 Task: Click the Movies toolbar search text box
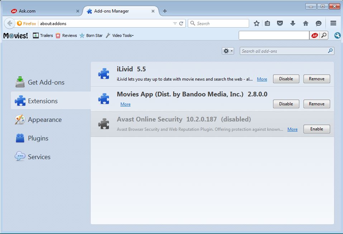tap(274, 35)
